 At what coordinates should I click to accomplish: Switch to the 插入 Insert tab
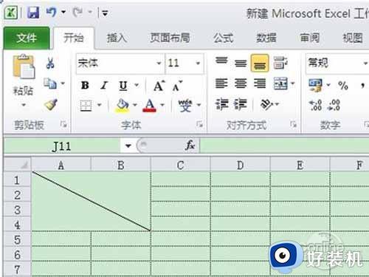117,38
